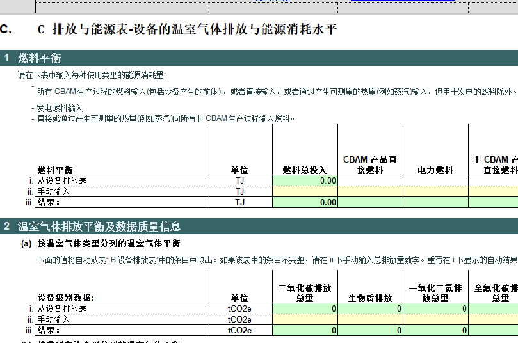Select 二氧化碳排放总量 value in 从设备排放表 row

pyautogui.click(x=305, y=308)
